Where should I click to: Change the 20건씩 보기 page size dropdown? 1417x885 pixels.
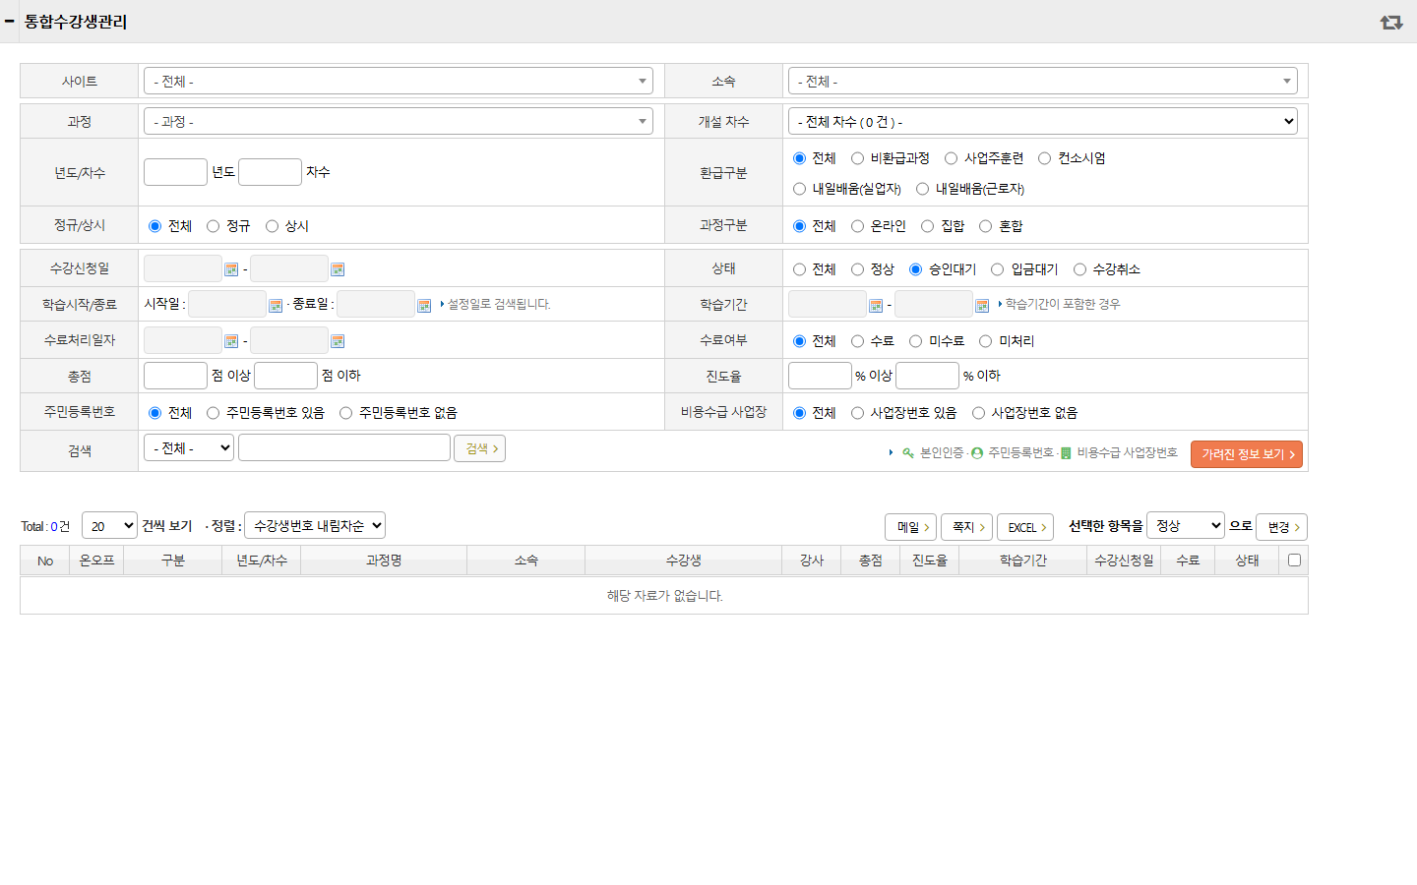pos(109,526)
